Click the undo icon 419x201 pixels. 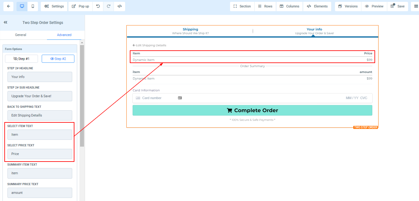point(98,6)
